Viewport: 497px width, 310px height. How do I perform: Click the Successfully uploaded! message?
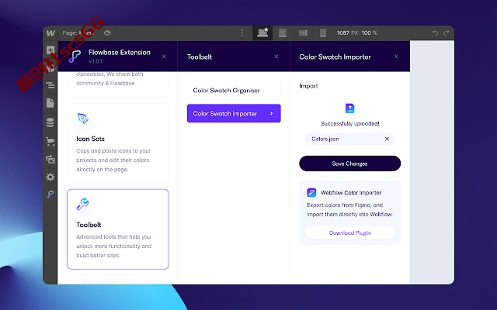350,124
